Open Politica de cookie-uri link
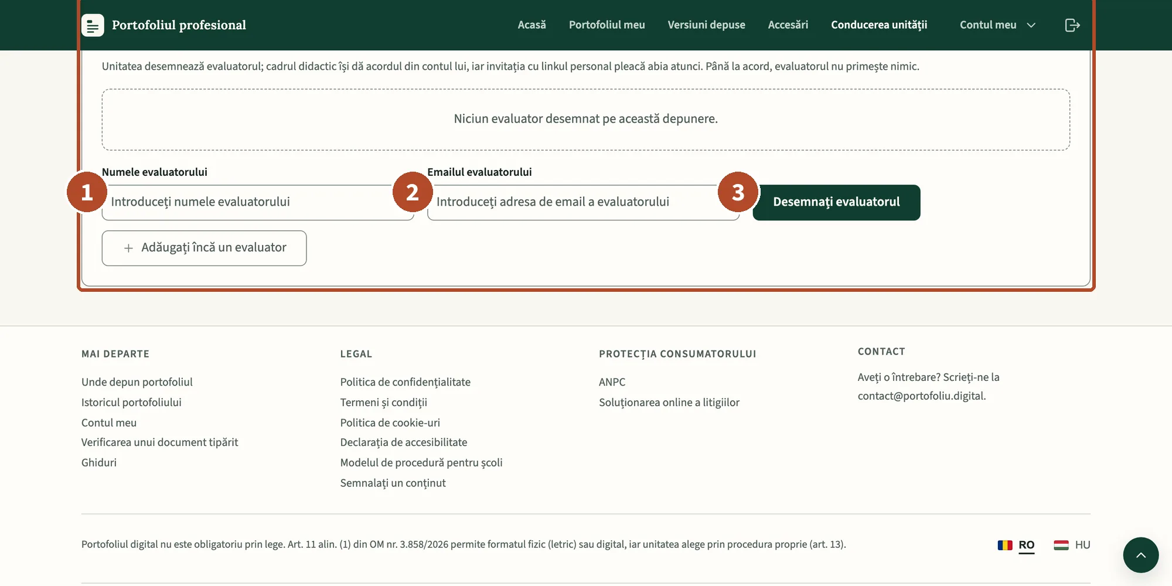 tap(390, 423)
